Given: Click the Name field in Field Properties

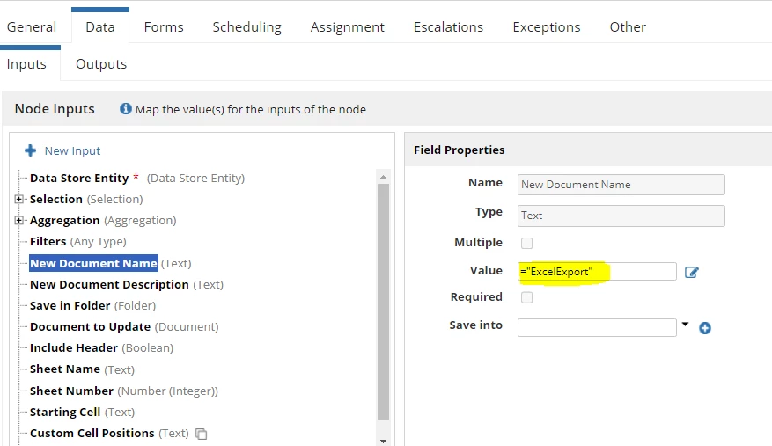Looking at the screenshot, I should [621, 185].
